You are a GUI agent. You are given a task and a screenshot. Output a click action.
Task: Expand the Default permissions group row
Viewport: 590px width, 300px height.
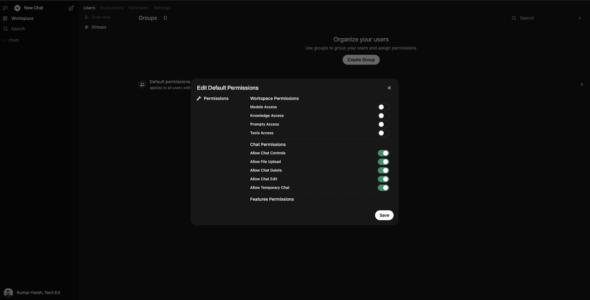pos(582,84)
